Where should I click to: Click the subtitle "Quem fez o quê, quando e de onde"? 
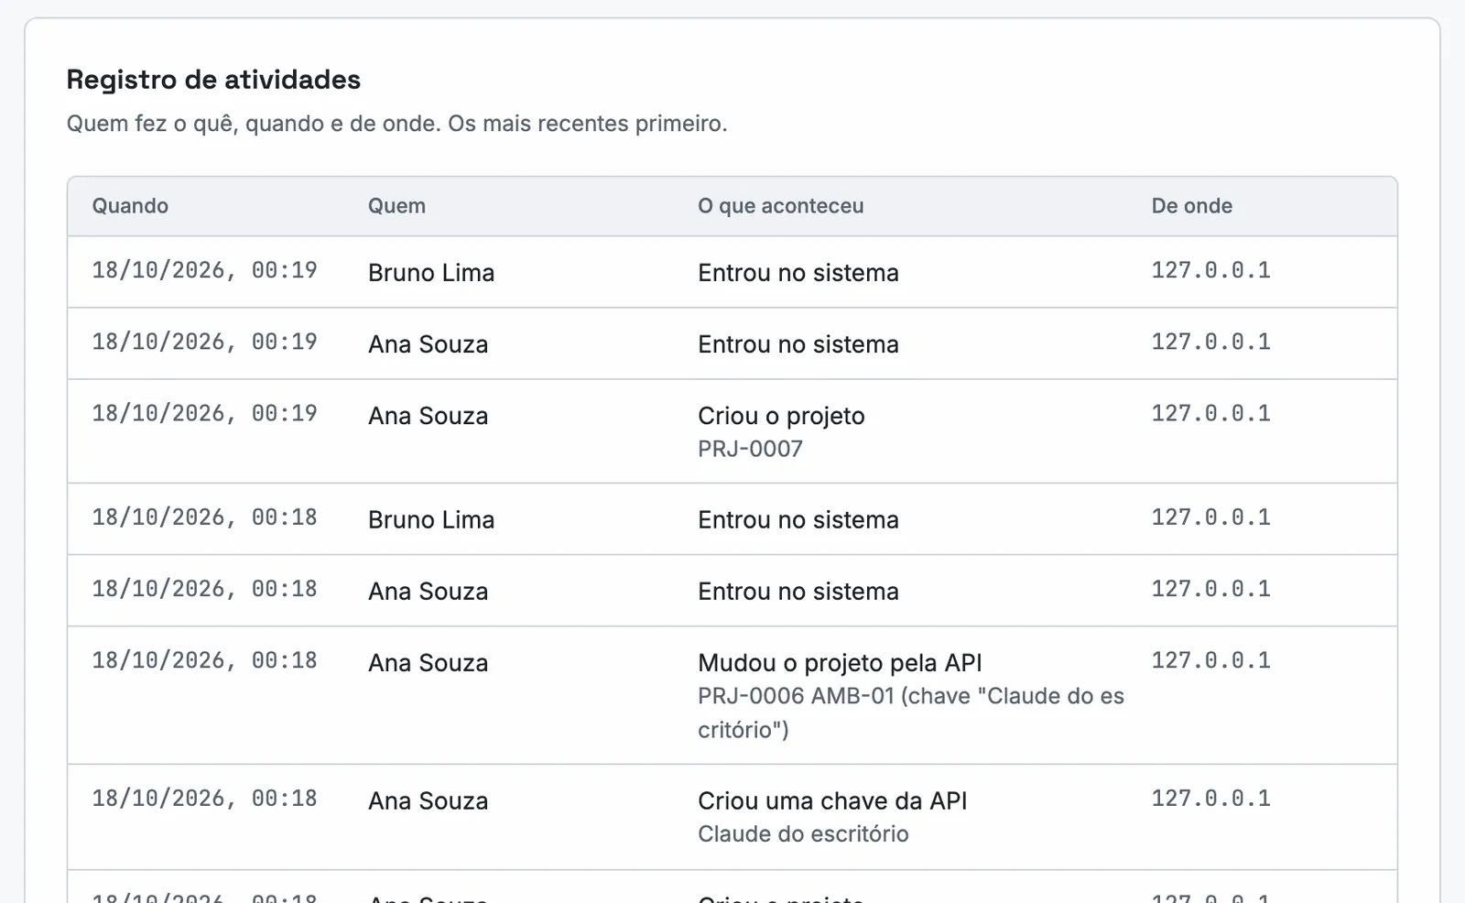point(251,124)
